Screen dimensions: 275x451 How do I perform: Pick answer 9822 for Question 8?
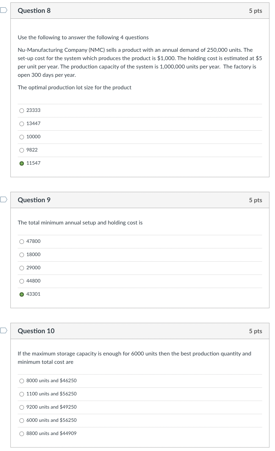pos(22,150)
